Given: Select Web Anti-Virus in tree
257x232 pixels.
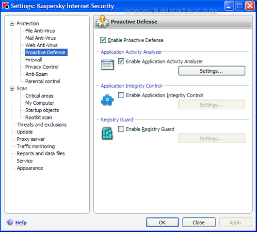Looking at the screenshot, I should click(x=41, y=45).
